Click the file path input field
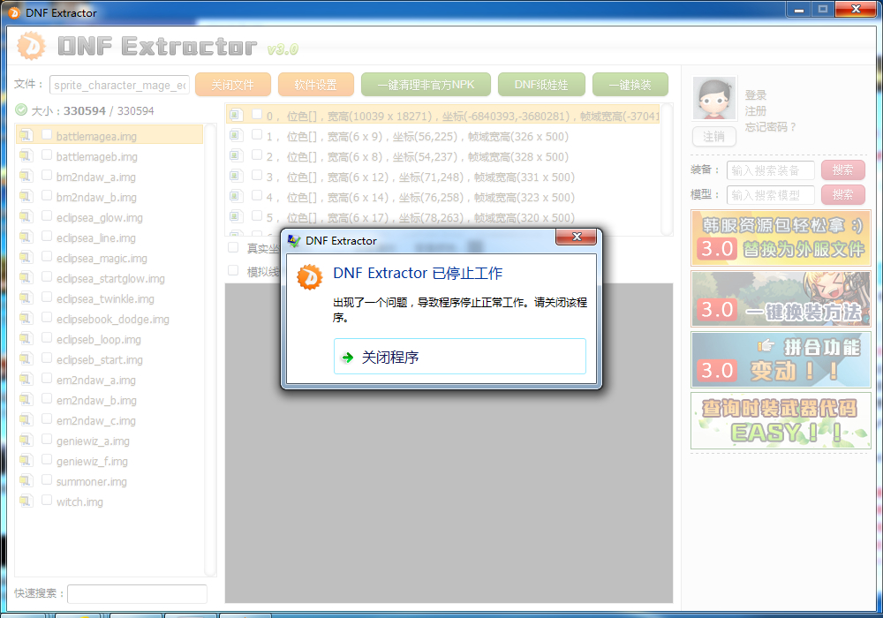 point(119,85)
